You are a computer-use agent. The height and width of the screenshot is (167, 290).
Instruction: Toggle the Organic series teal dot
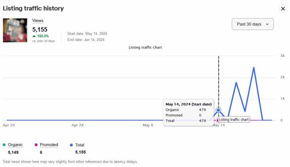coord(4,145)
